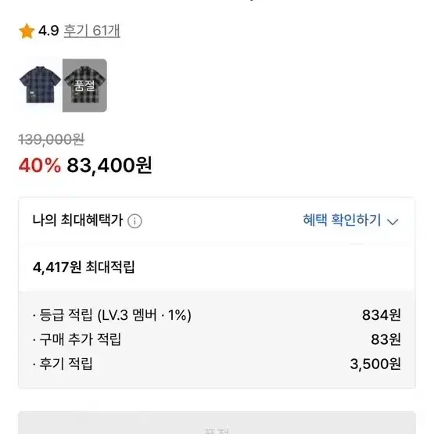Tap the 품절 label on the gray shirt
Image resolution: width=434 pixels, height=434 pixels.
click(84, 85)
